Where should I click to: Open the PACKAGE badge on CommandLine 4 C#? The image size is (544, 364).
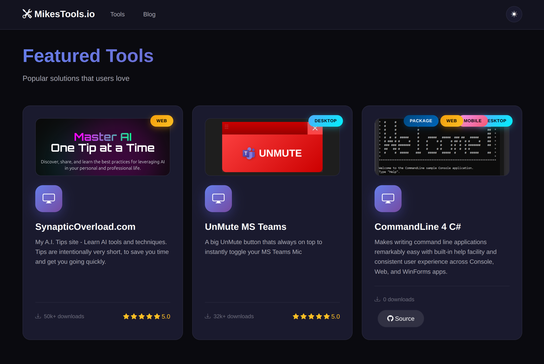click(x=421, y=121)
